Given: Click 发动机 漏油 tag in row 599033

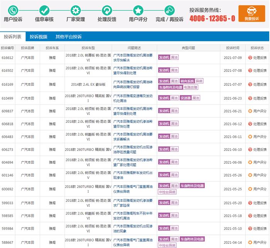Looking at the screenshot, I should [168, 202].
